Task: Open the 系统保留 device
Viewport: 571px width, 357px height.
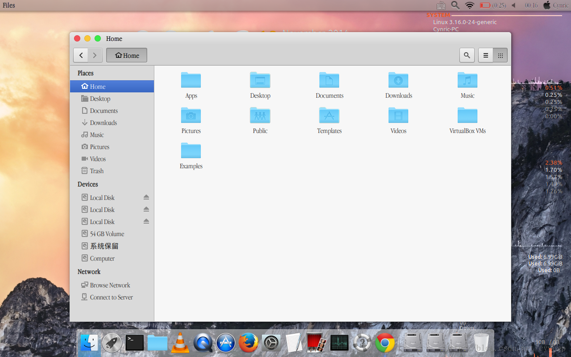Action: tap(112, 246)
